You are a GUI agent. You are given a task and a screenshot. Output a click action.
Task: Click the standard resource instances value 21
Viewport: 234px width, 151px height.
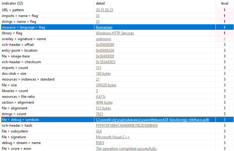pos(98,79)
